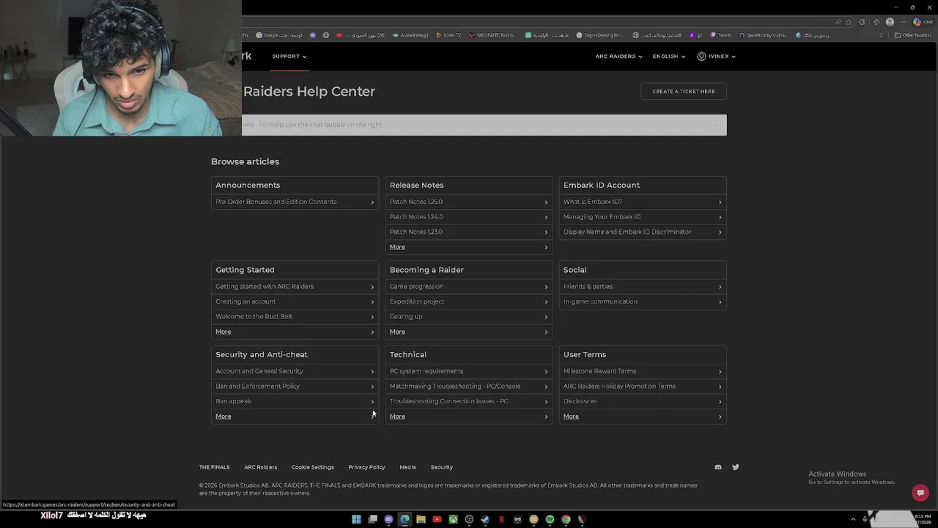Switch to Microsoft Edge on taskbar
The height and width of the screenshot is (528, 938).
pyautogui.click(x=405, y=519)
